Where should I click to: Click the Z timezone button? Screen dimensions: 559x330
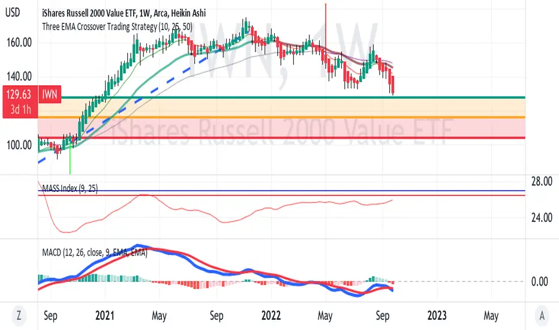point(19,316)
